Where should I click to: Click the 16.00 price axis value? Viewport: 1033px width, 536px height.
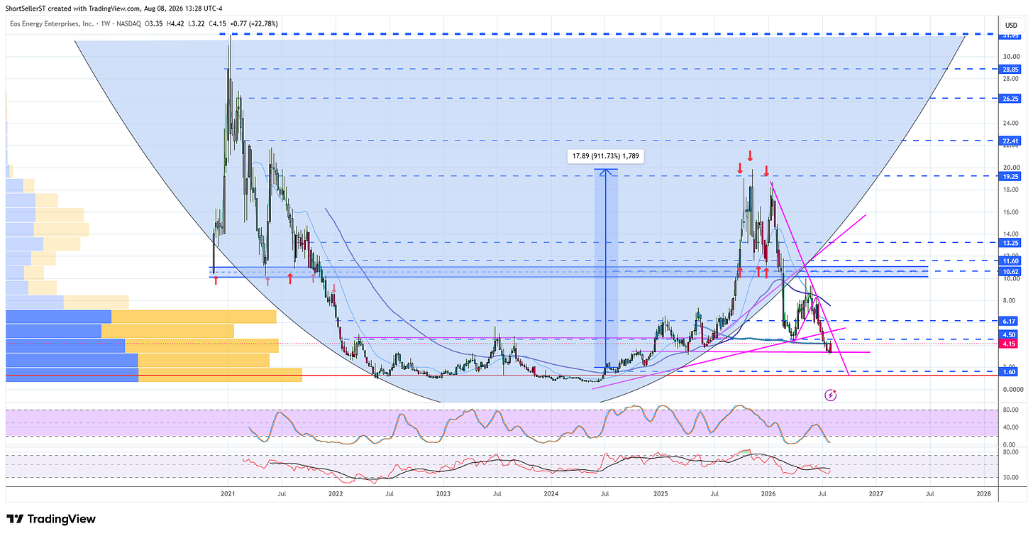(x=1010, y=212)
